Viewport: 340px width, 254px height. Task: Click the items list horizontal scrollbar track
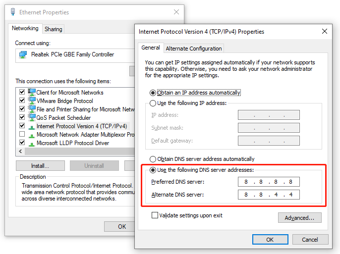[80, 151]
